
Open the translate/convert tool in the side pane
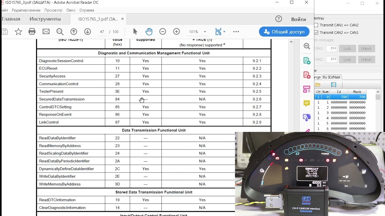(307, 118)
